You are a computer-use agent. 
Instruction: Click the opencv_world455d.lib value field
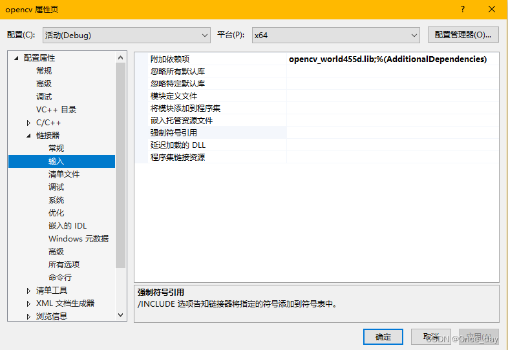[x=392, y=59]
